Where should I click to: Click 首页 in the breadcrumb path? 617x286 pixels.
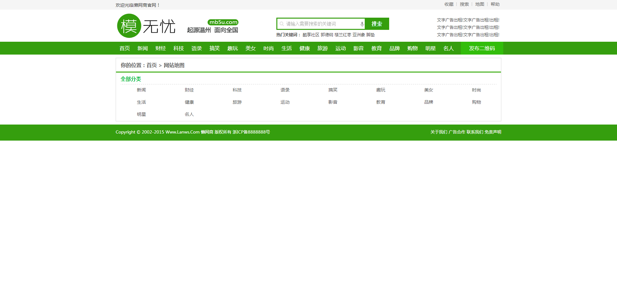(x=152, y=65)
